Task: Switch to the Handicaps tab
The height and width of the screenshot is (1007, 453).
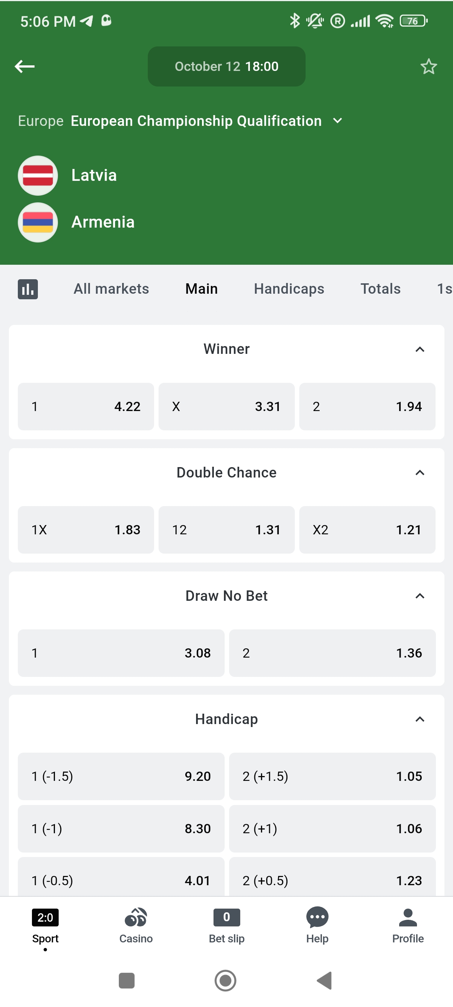Action: point(289,289)
